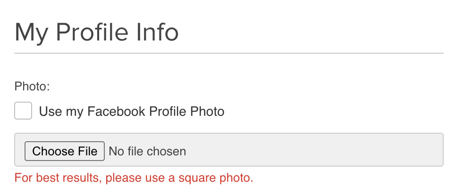This screenshot has height=193, width=455.
Task: Select the 'Photo:' field label
Action: 32,87
